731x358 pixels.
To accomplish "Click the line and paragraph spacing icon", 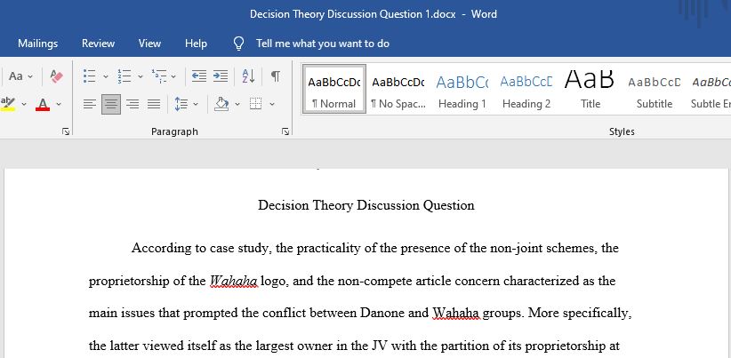I will [x=181, y=104].
